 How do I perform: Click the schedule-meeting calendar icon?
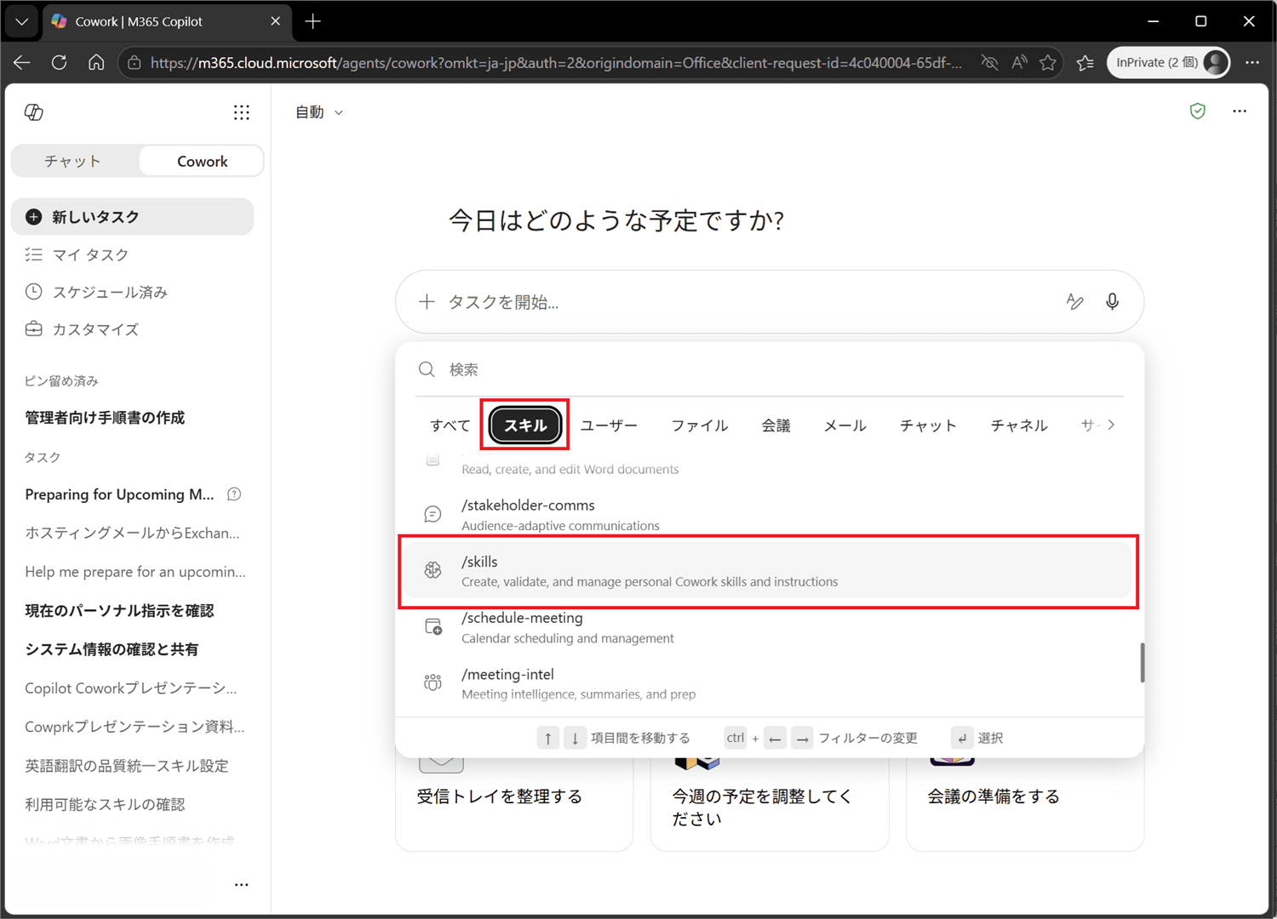pyautogui.click(x=433, y=627)
